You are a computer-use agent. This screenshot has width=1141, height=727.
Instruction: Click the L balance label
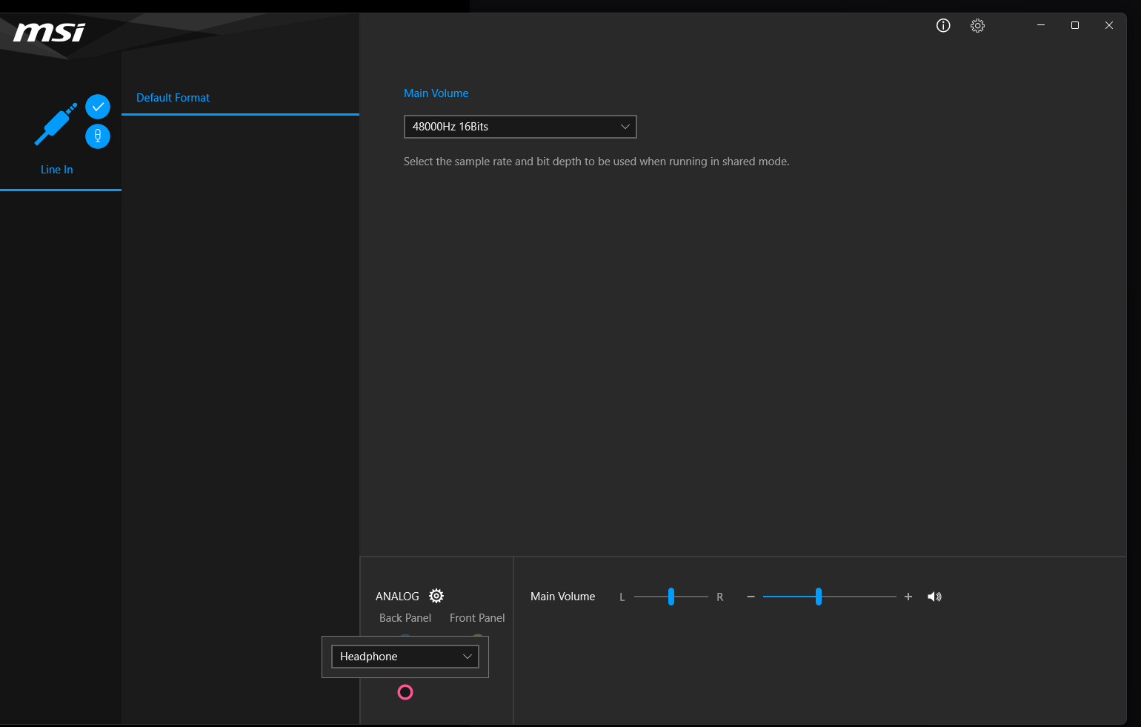coord(622,597)
